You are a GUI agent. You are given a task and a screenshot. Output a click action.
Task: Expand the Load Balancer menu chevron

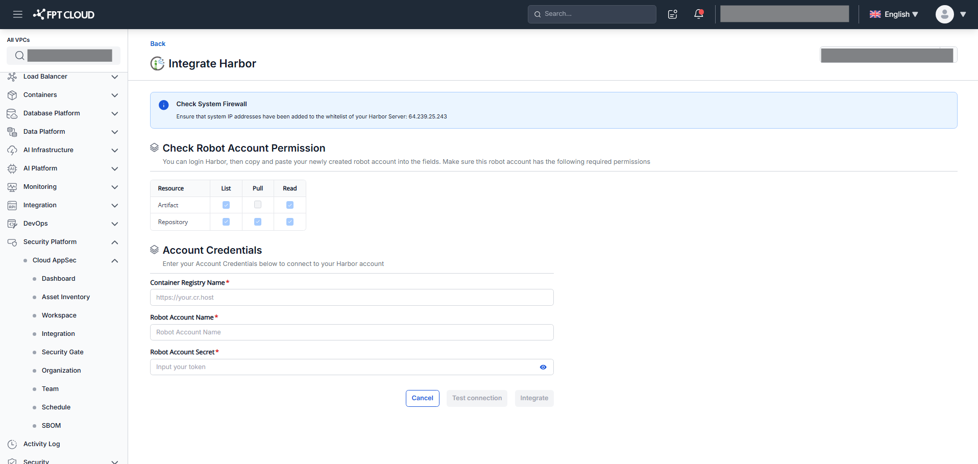coord(115,77)
